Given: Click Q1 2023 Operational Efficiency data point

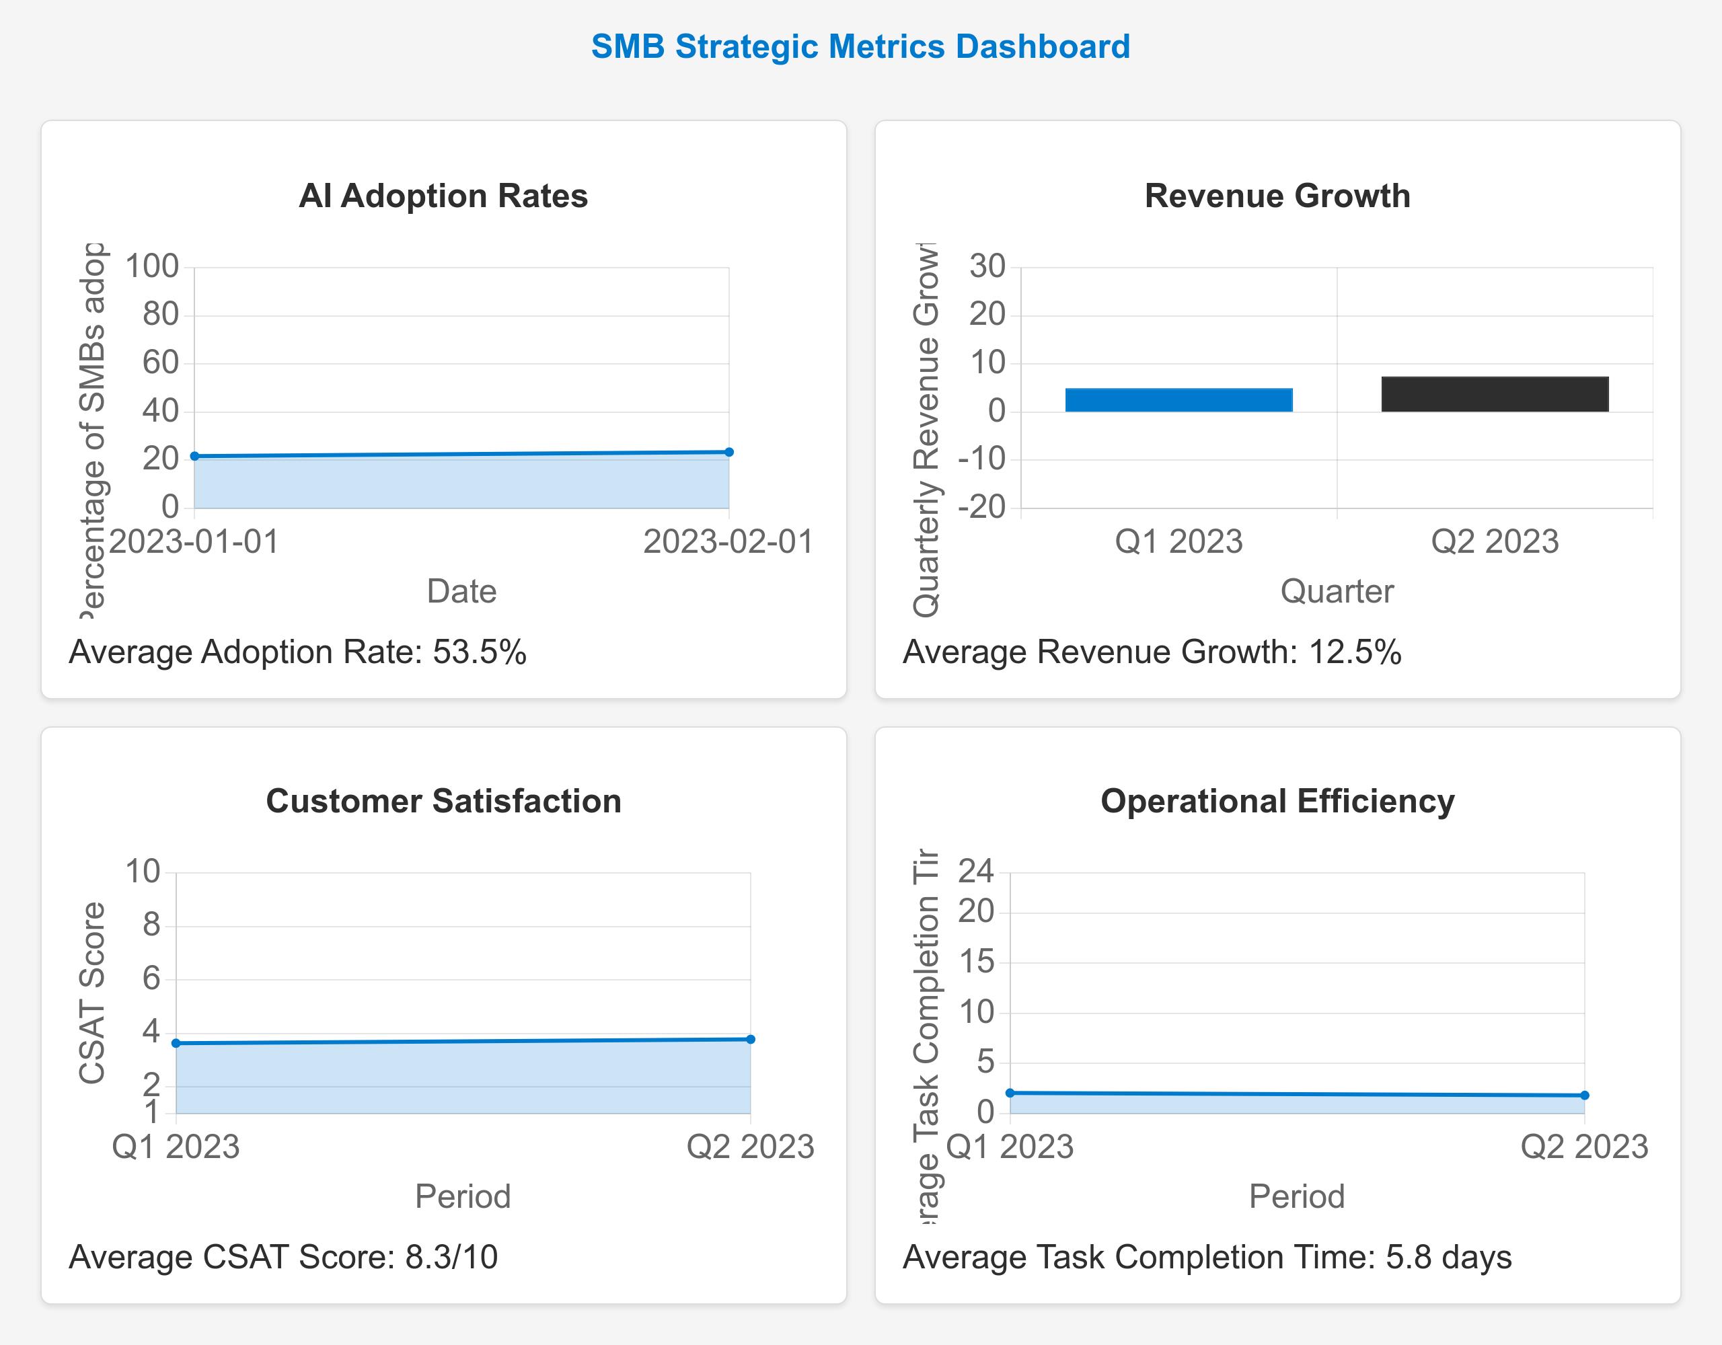Looking at the screenshot, I should [x=1010, y=1093].
